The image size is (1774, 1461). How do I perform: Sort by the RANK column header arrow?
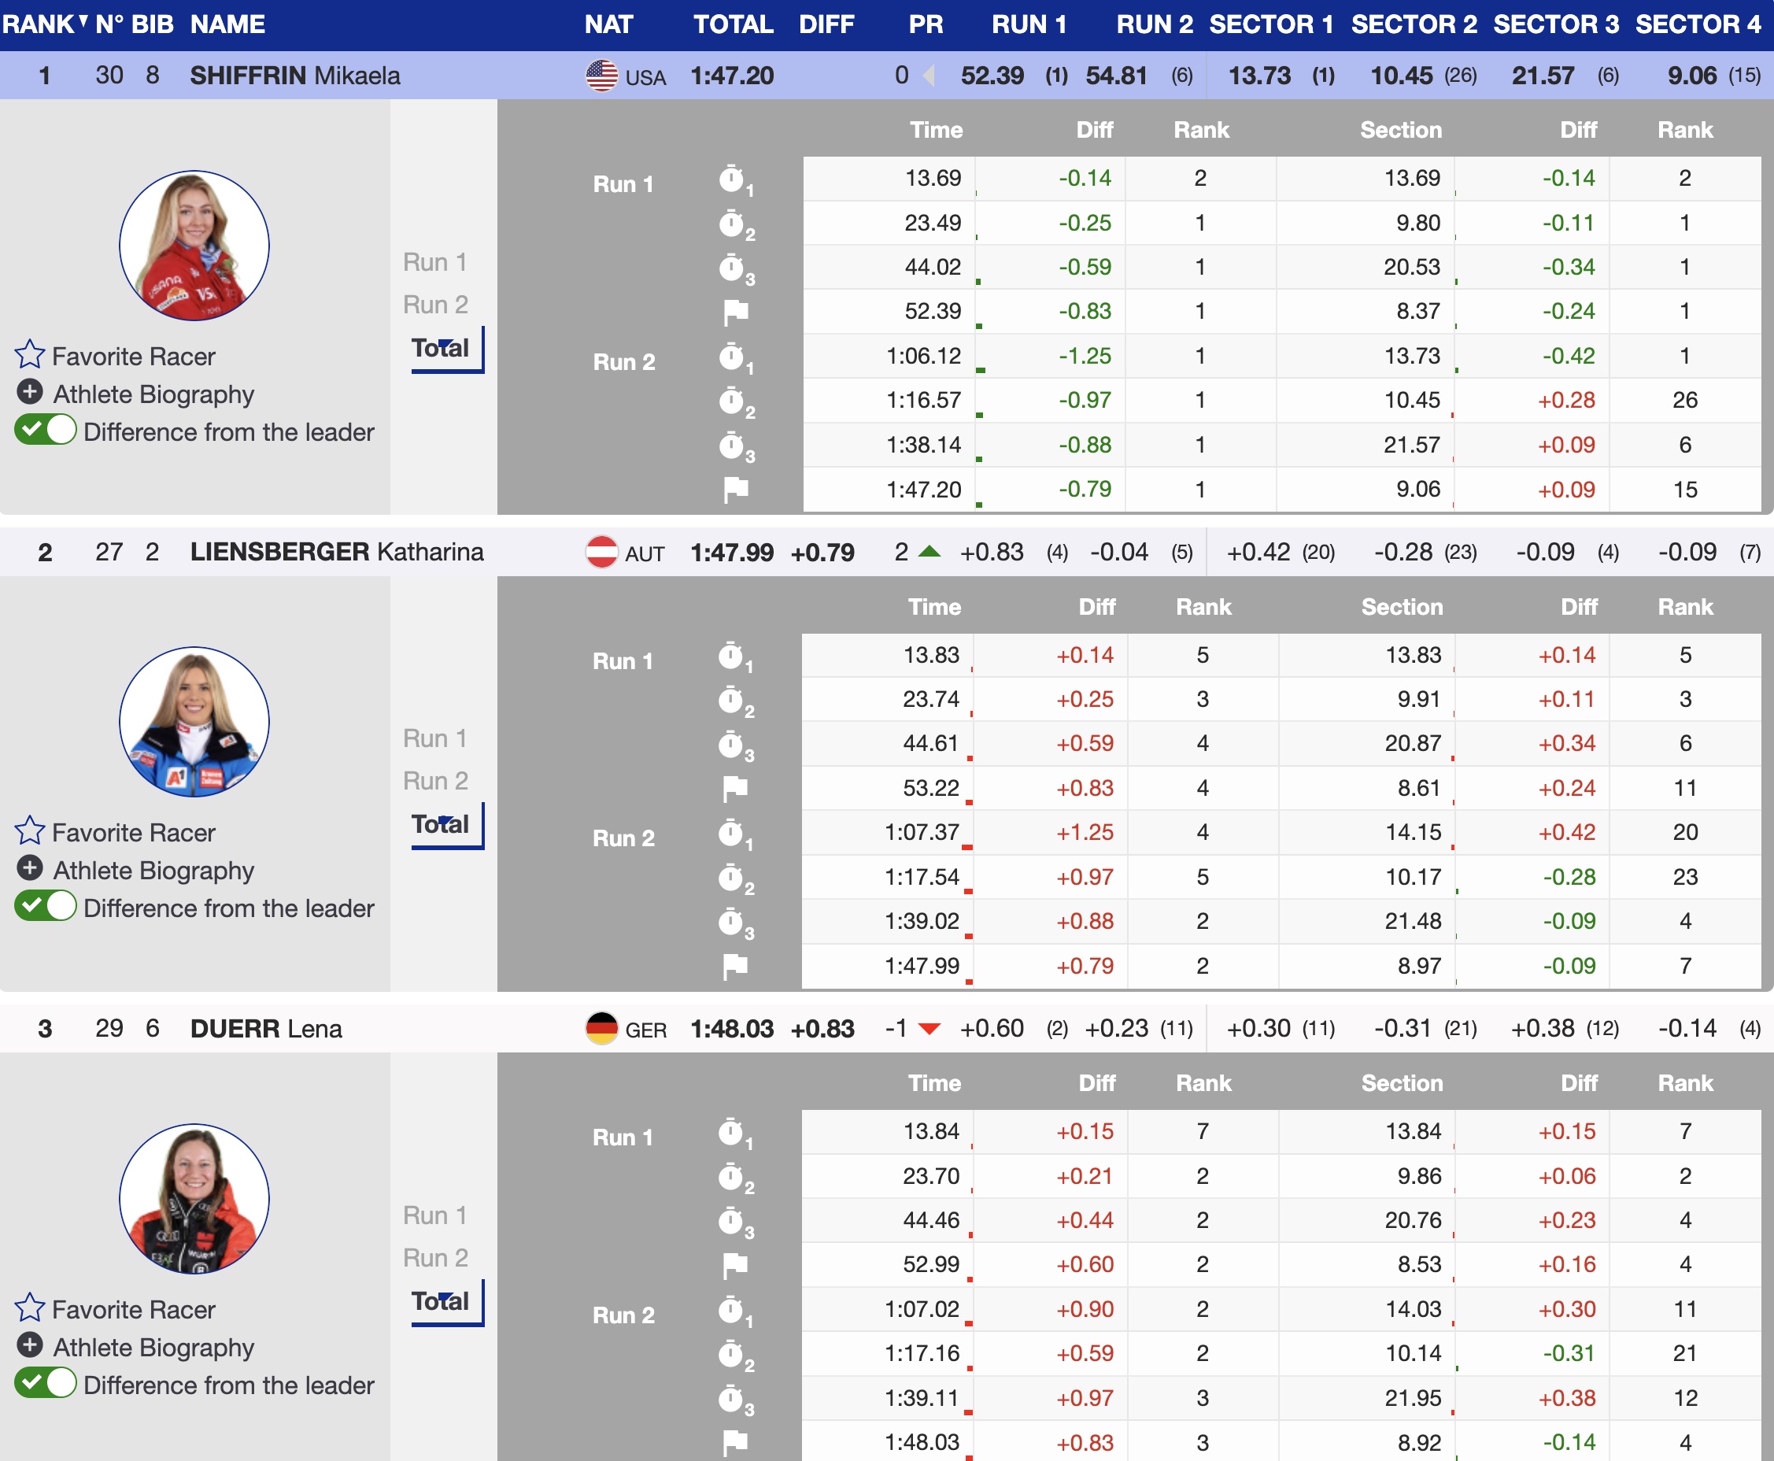pyautogui.click(x=83, y=20)
